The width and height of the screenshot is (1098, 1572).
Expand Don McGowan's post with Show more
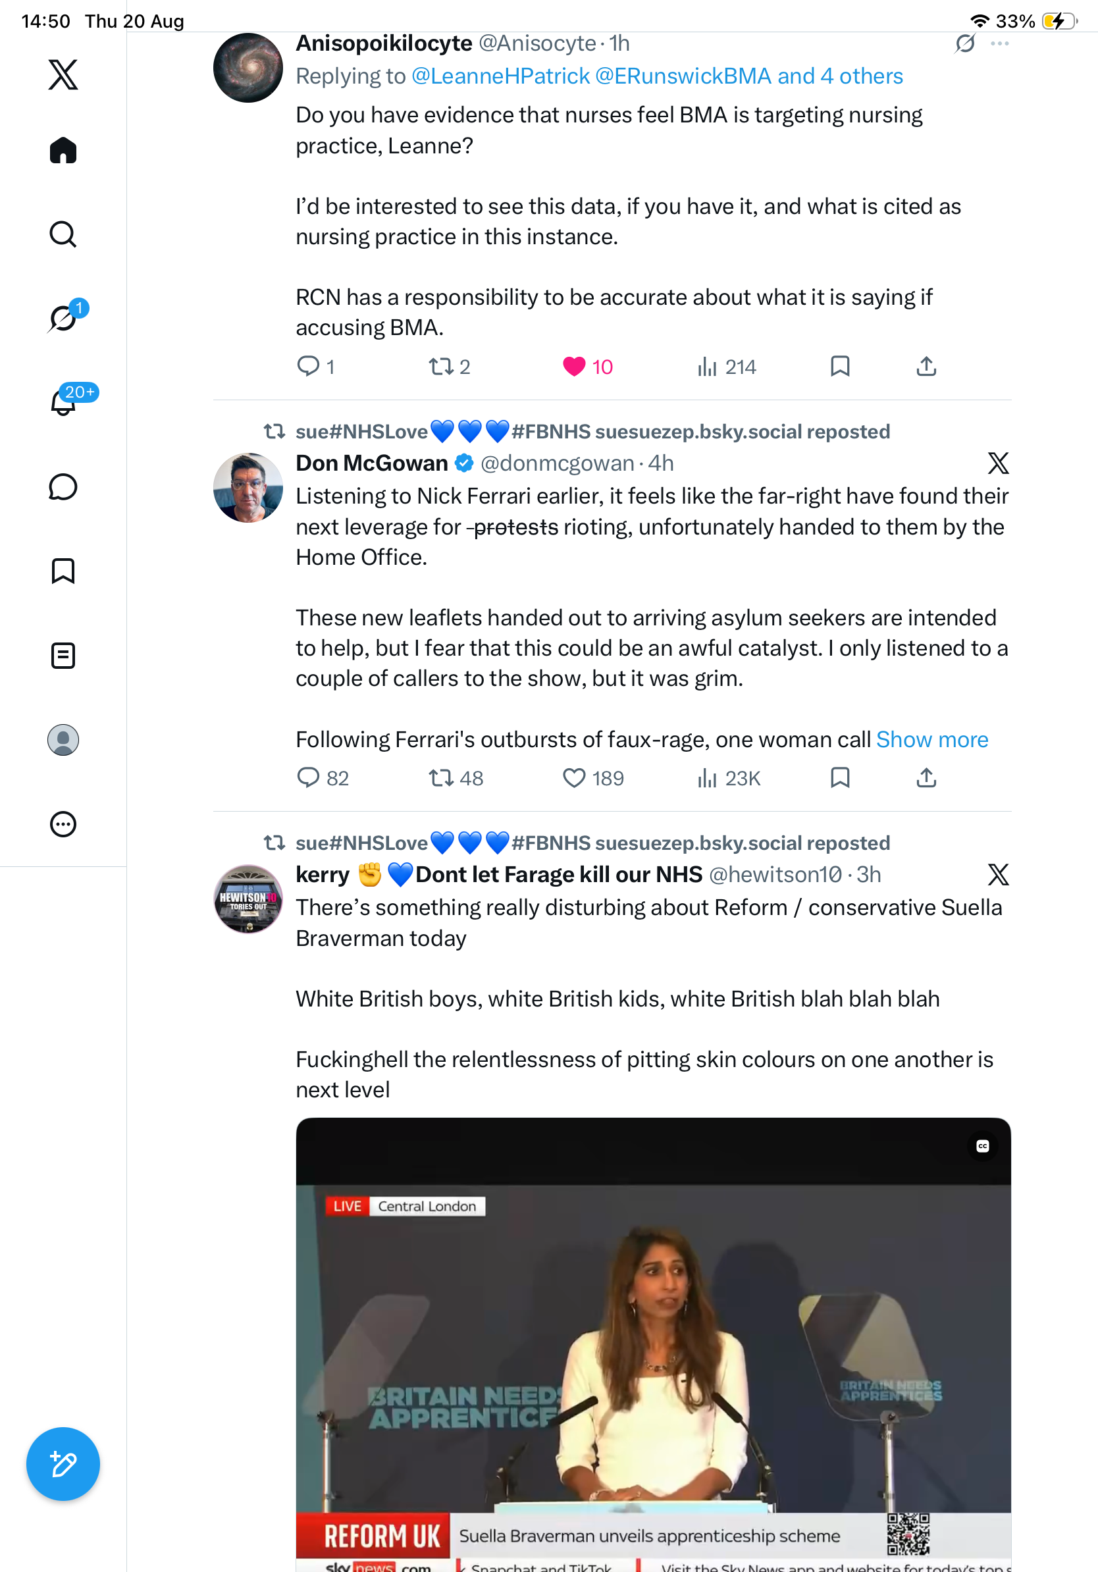pyautogui.click(x=931, y=739)
